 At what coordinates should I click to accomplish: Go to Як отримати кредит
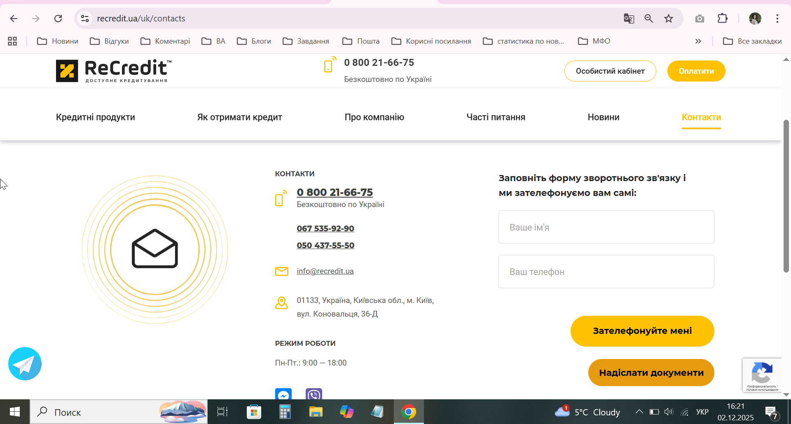(x=240, y=117)
